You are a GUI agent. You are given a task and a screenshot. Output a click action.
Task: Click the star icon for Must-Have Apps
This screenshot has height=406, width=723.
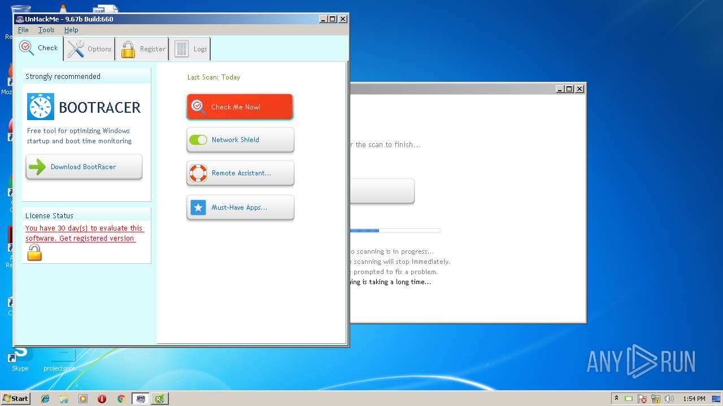click(x=198, y=208)
